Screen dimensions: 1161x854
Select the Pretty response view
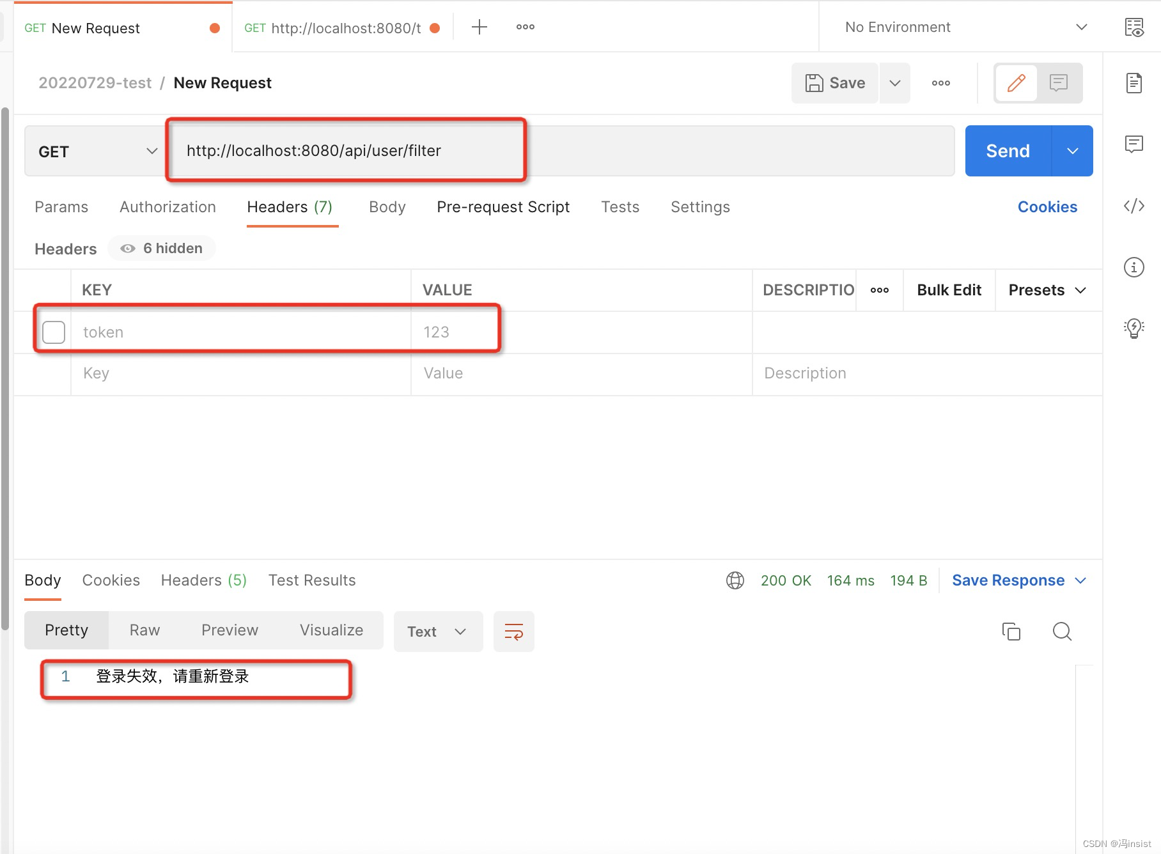(x=66, y=630)
